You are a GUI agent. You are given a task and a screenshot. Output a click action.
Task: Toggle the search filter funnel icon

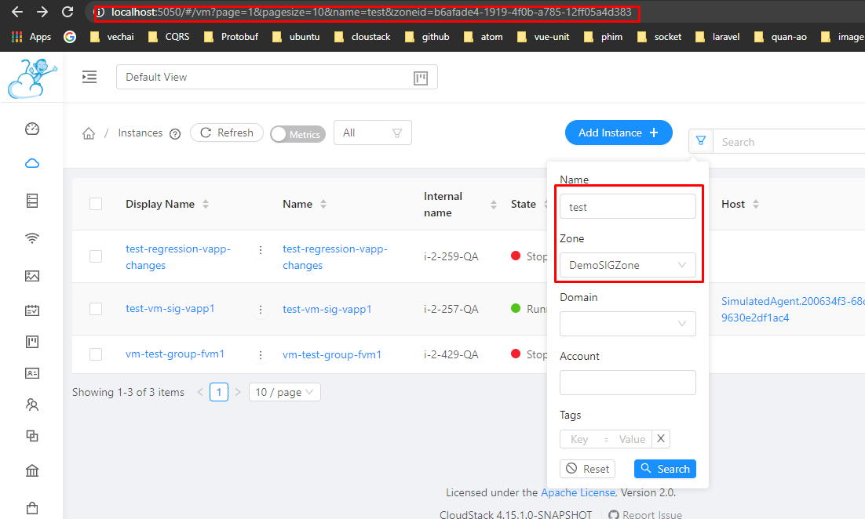[x=701, y=142]
